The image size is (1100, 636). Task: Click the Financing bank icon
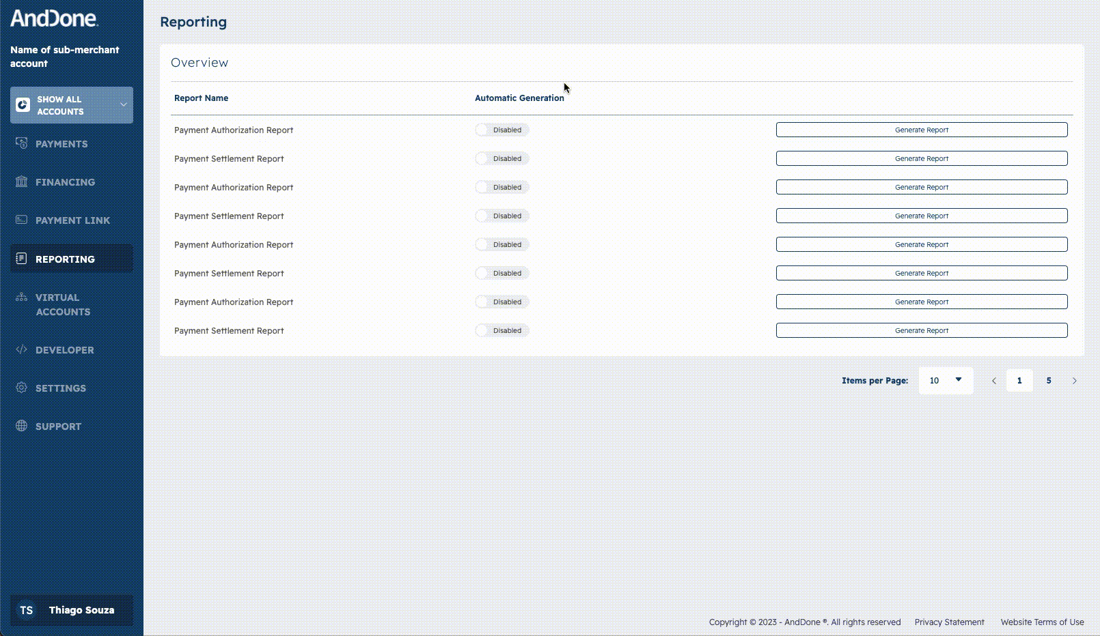click(x=22, y=182)
